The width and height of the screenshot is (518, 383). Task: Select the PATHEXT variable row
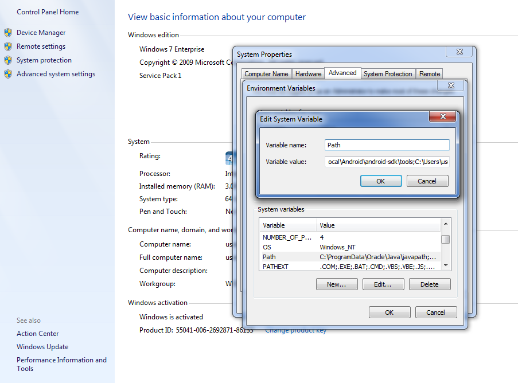click(x=350, y=267)
